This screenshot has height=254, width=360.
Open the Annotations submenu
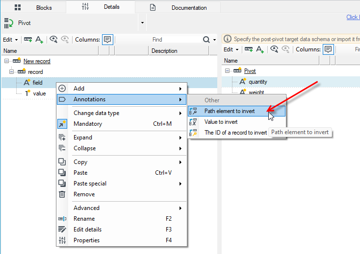[x=122, y=99]
